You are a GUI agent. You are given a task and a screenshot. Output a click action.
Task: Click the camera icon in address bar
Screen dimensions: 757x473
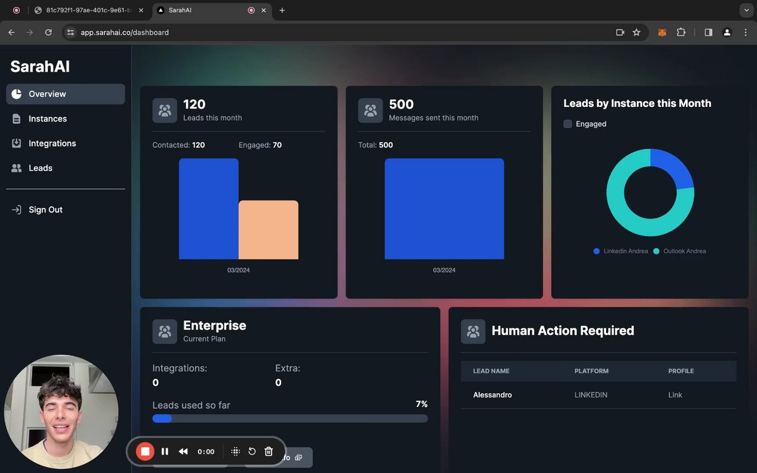click(x=620, y=32)
